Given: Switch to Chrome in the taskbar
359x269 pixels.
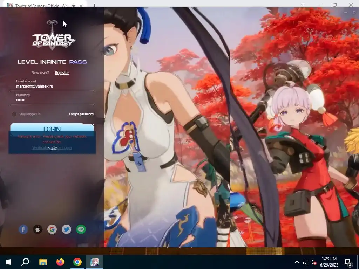Looking at the screenshot, I should [x=77, y=262].
